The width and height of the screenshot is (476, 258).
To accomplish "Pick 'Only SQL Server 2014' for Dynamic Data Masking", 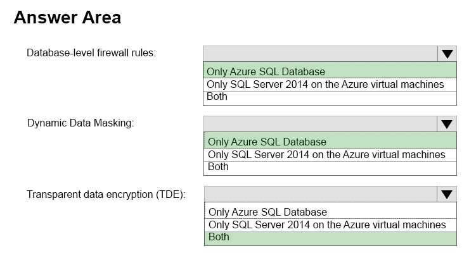I will point(330,155).
